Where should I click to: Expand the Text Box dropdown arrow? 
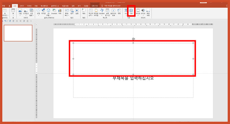pyautogui.click(x=92, y=15)
